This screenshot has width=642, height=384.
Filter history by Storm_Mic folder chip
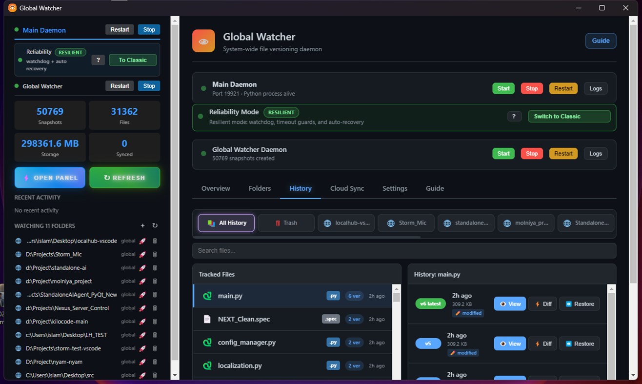pos(406,223)
